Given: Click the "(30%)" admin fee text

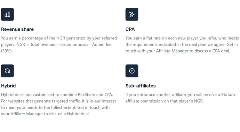Looking at the screenshot, I should (7, 51).
